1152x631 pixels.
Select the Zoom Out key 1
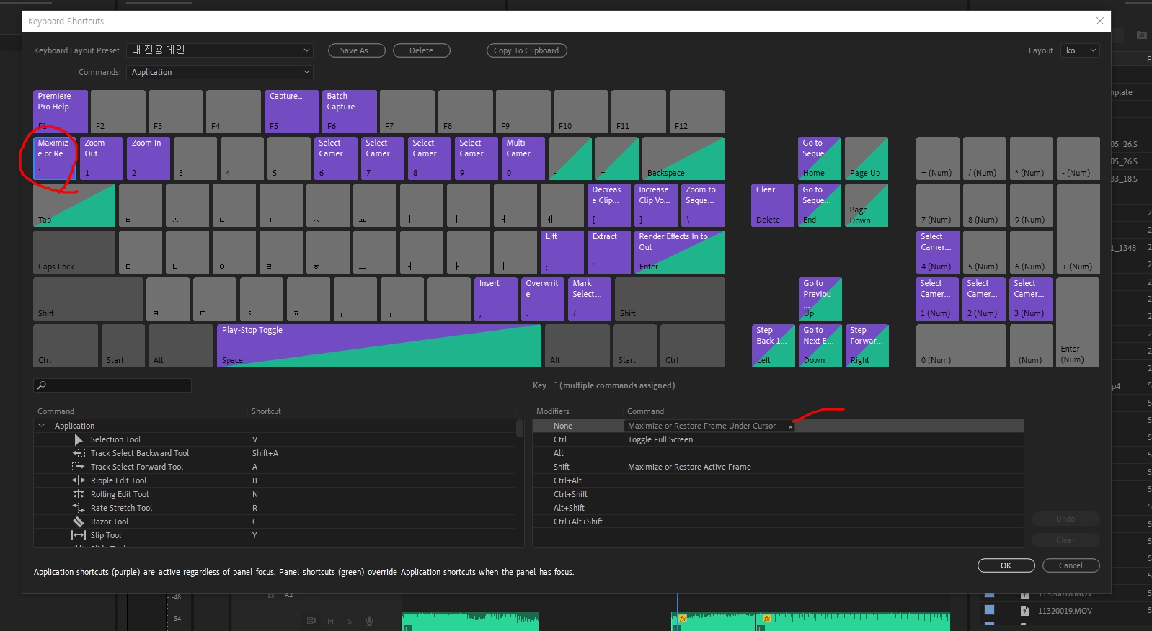(x=102, y=158)
